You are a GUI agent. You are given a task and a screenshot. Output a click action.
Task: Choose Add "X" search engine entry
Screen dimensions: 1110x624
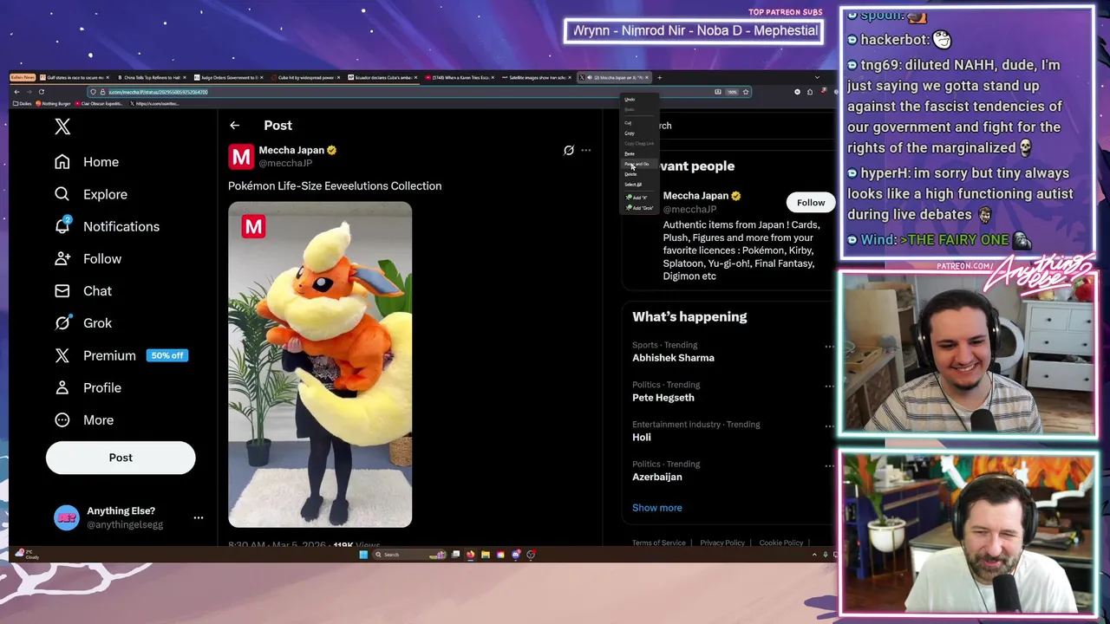(637, 198)
